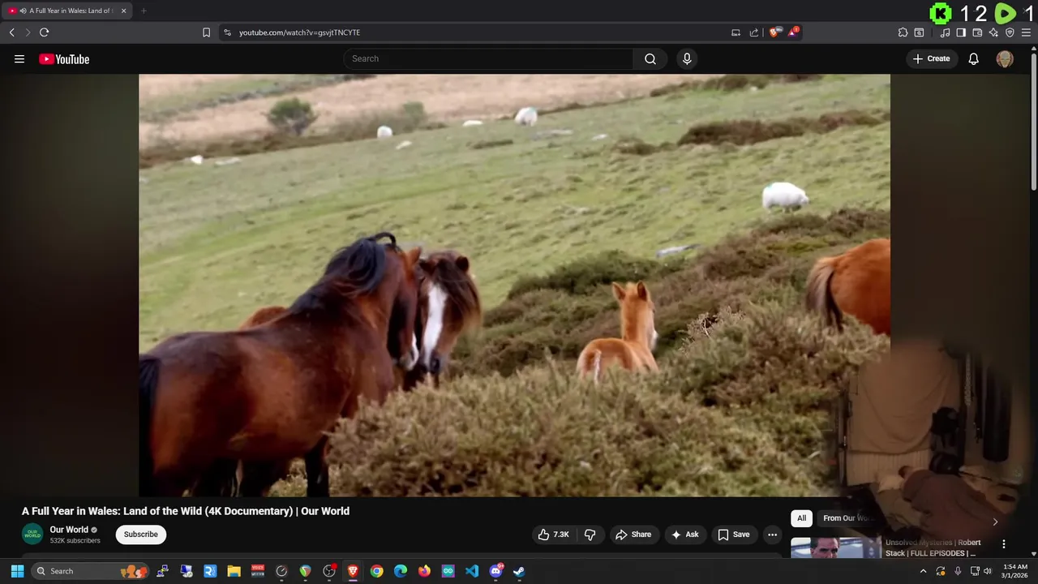Open the Windows Start menu

pyautogui.click(x=17, y=571)
